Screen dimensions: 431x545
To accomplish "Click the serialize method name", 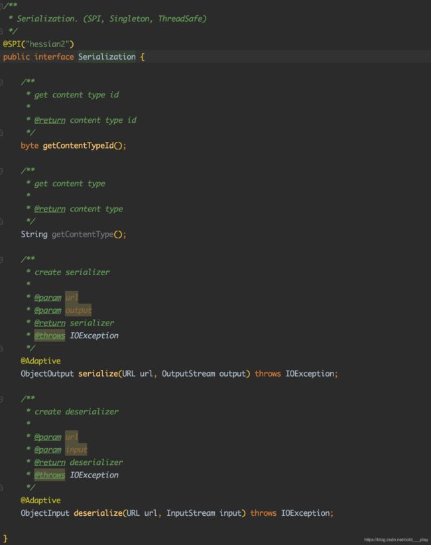I will (98, 373).
